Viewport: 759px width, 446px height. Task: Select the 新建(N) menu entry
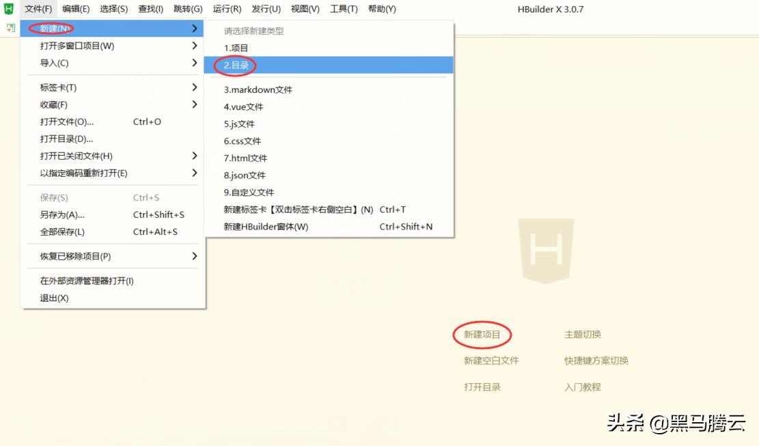coord(112,29)
